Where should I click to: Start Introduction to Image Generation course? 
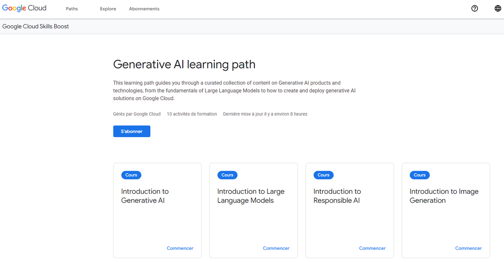(468, 248)
